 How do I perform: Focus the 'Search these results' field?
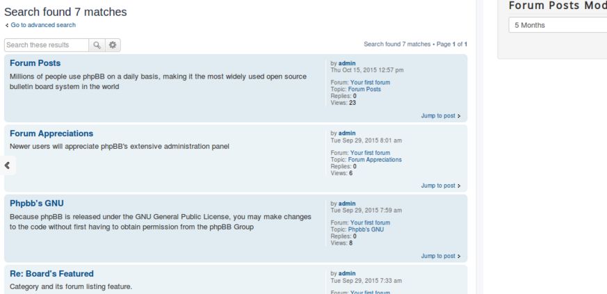click(x=47, y=45)
